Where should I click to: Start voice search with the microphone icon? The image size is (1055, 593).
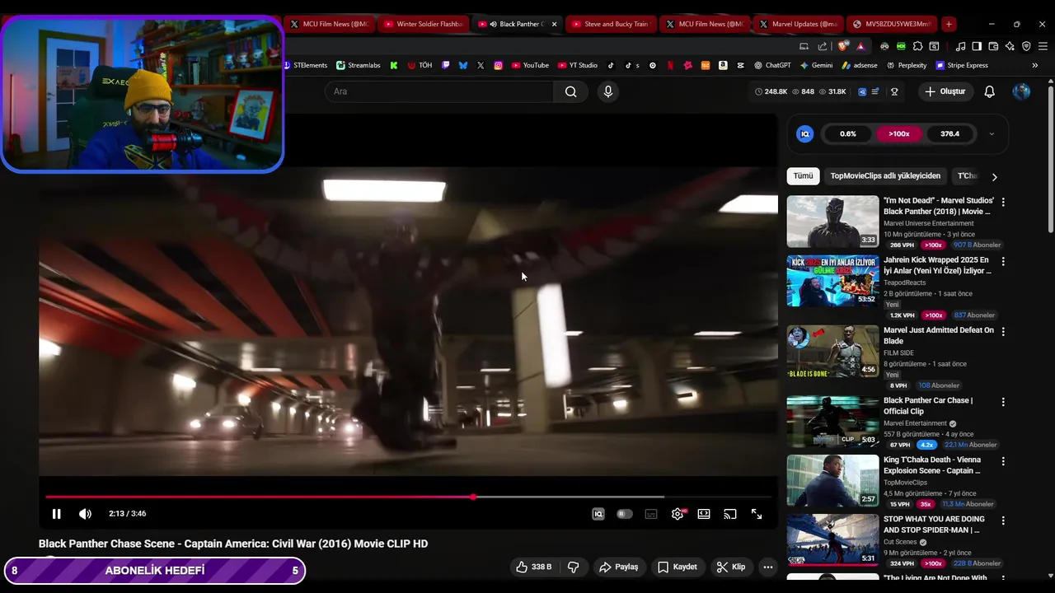coord(608,91)
